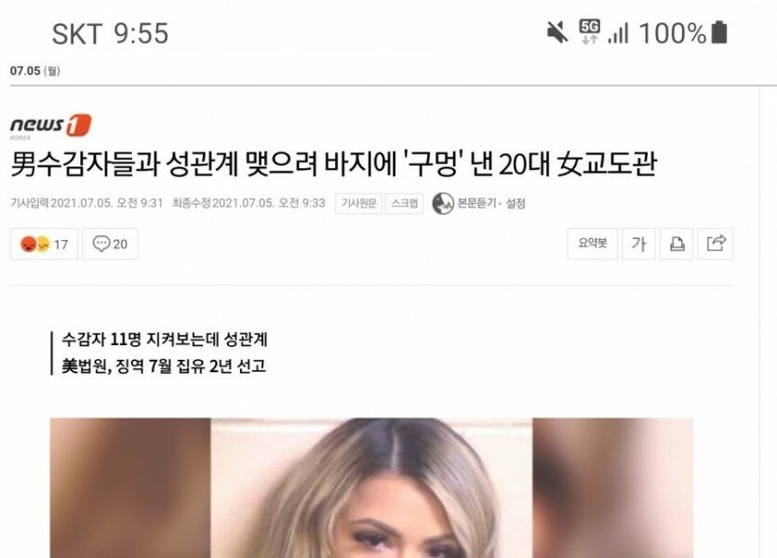
Task: Click the news1 Korea logo
Action: (50, 126)
